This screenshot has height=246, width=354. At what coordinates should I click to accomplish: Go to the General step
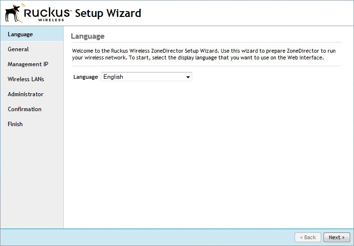[x=32, y=49]
